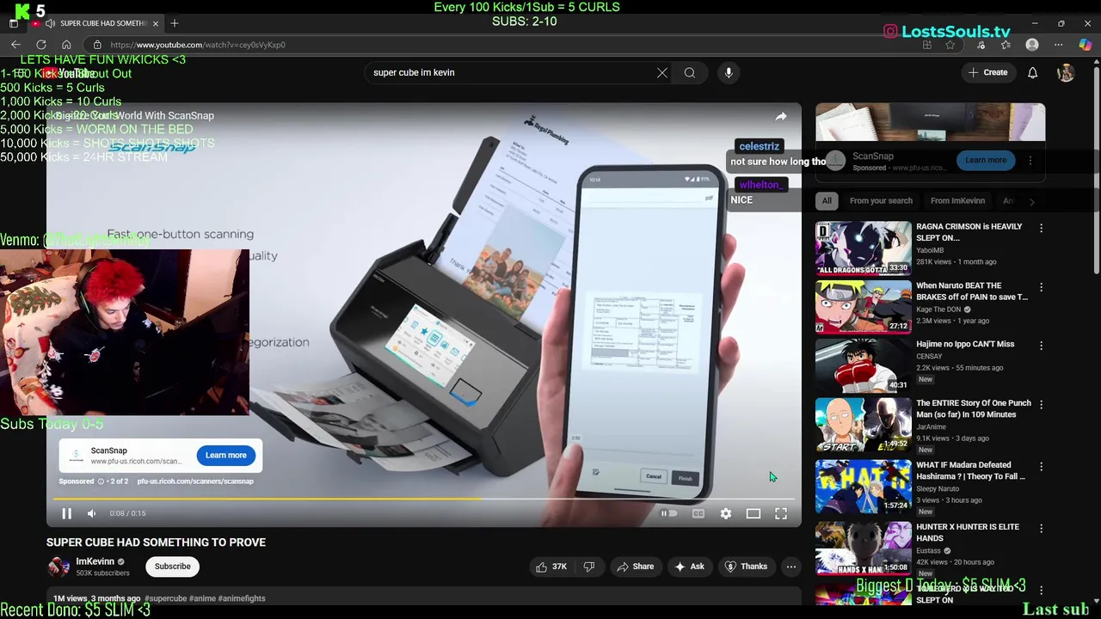Open options for the Hajime no Ippo video
Screen dimensions: 1101x619
(x=1042, y=346)
